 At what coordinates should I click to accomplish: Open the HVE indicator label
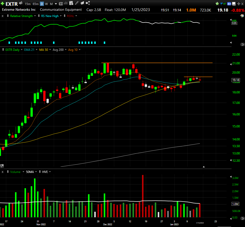tap(45, 172)
